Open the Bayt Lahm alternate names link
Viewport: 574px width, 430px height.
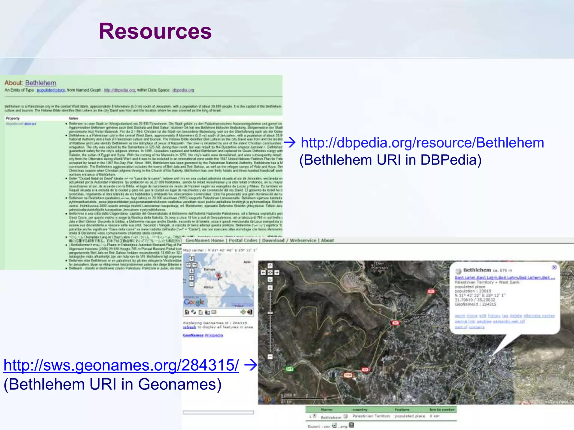pyautogui.click(x=504, y=277)
